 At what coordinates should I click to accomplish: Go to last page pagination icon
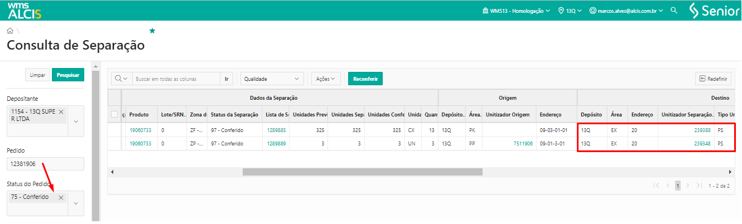pos(699,186)
